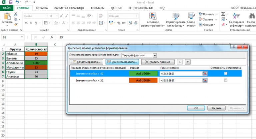Switch to the ДАННЫЕ tab
This screenshot has height=139, width=256.
[116, 8]
